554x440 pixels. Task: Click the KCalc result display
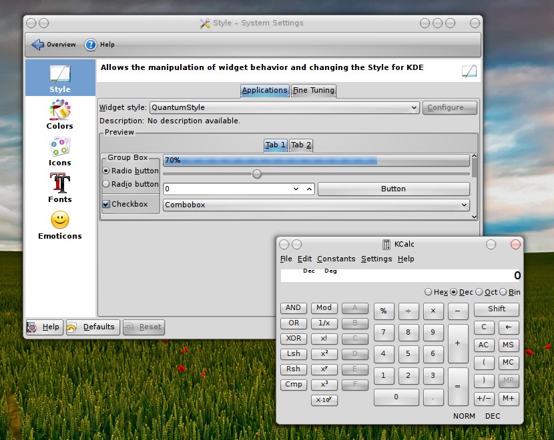coord(402,275)
